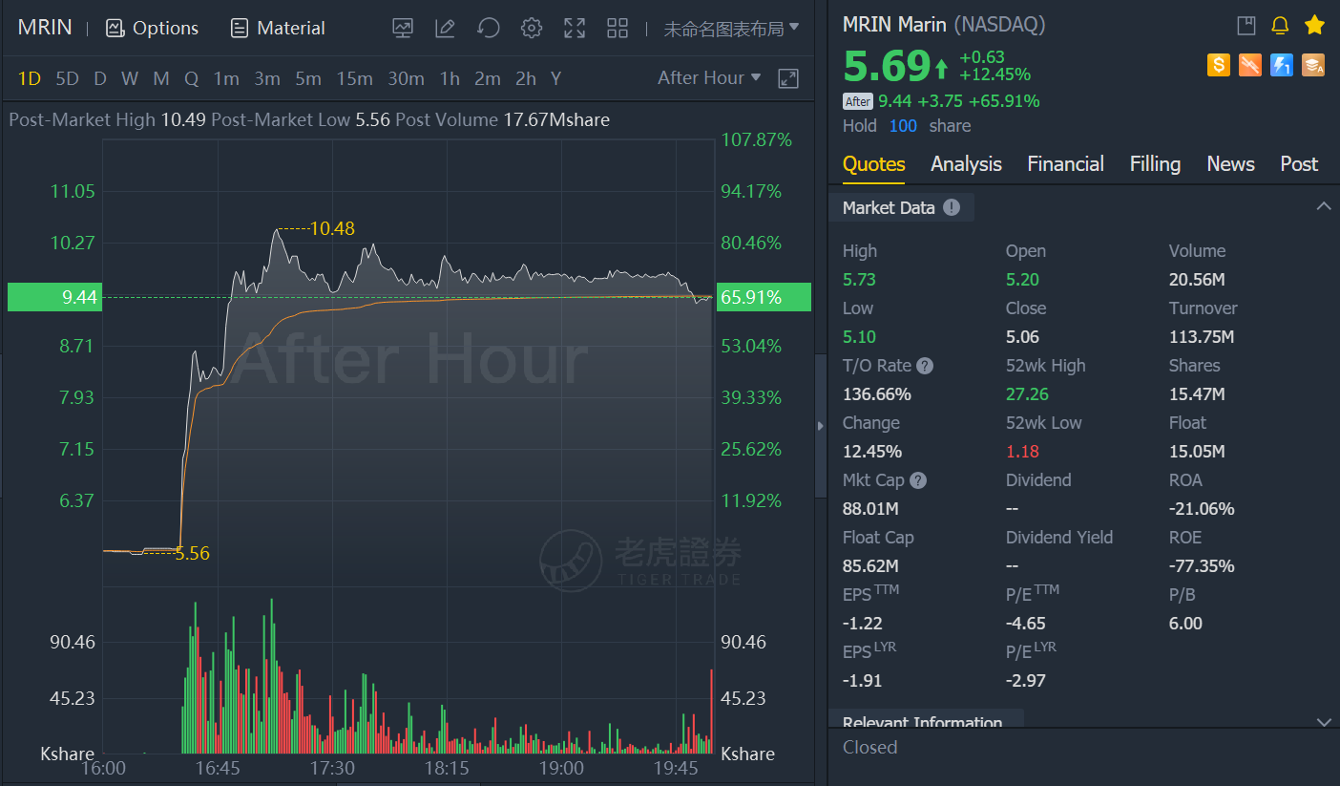Click the Volume value 20.56M
The width and height of the screenshot is (1340, 786).
tap(1197, 280)
